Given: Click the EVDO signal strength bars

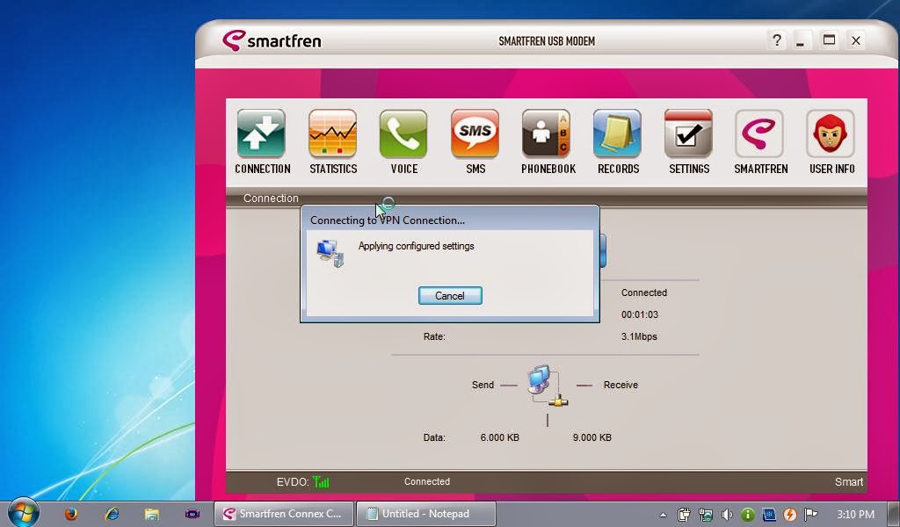Looking at the screenshot, I should pos(322,481).
